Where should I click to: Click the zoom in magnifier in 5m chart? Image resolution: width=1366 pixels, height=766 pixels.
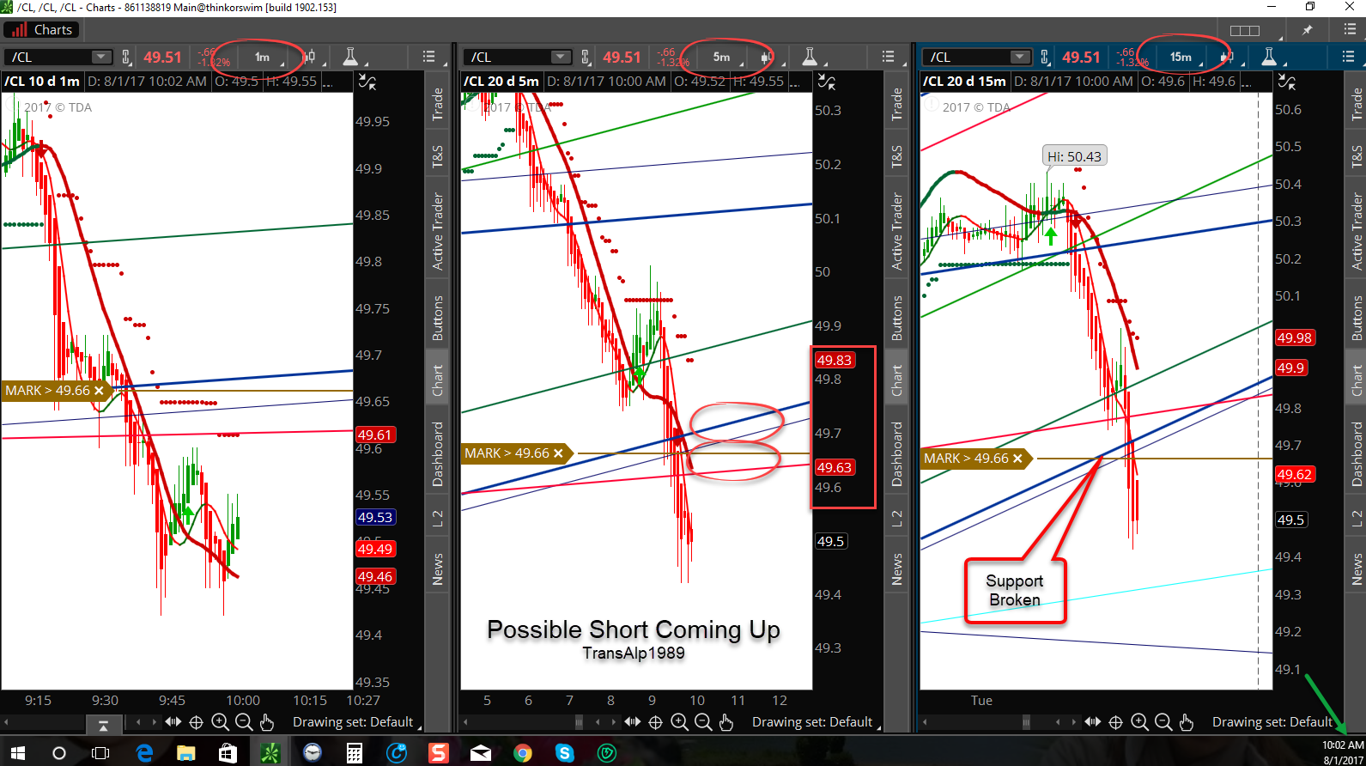[679, 722]
